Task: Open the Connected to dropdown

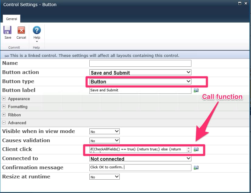Action: pos(140,159)
